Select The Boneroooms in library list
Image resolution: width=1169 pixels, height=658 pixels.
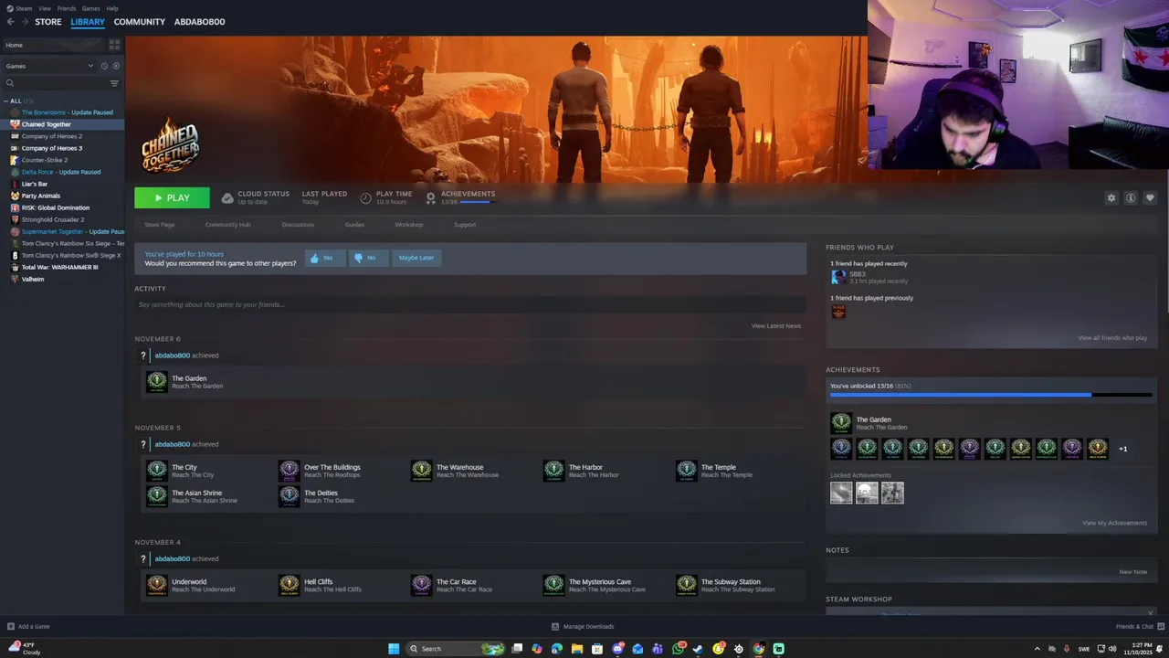point(62,112)
